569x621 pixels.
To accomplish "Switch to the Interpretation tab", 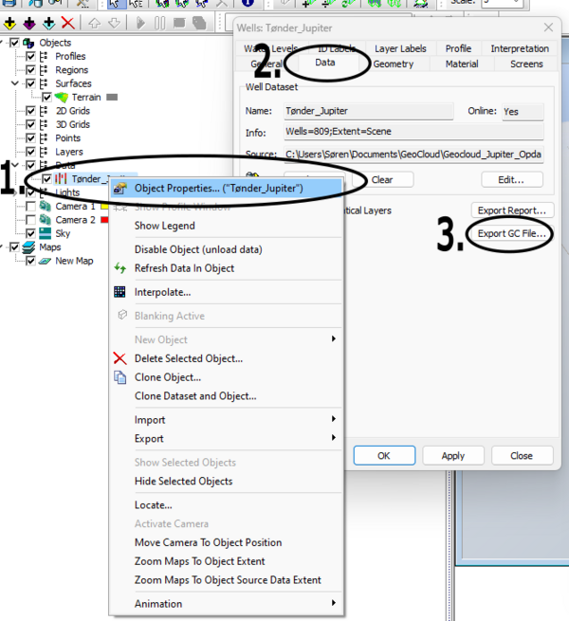I will pyautogui.click(x=520, y=48).
